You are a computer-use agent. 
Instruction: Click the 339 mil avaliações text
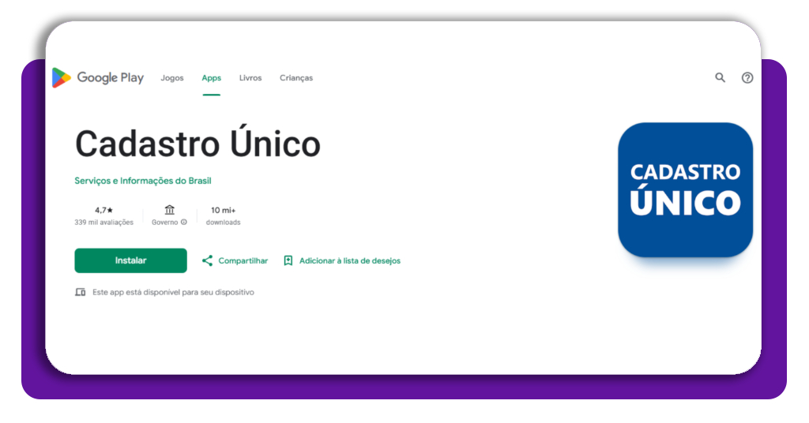103,223
